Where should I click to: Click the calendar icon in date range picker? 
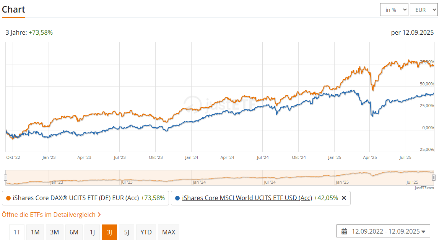344,231
